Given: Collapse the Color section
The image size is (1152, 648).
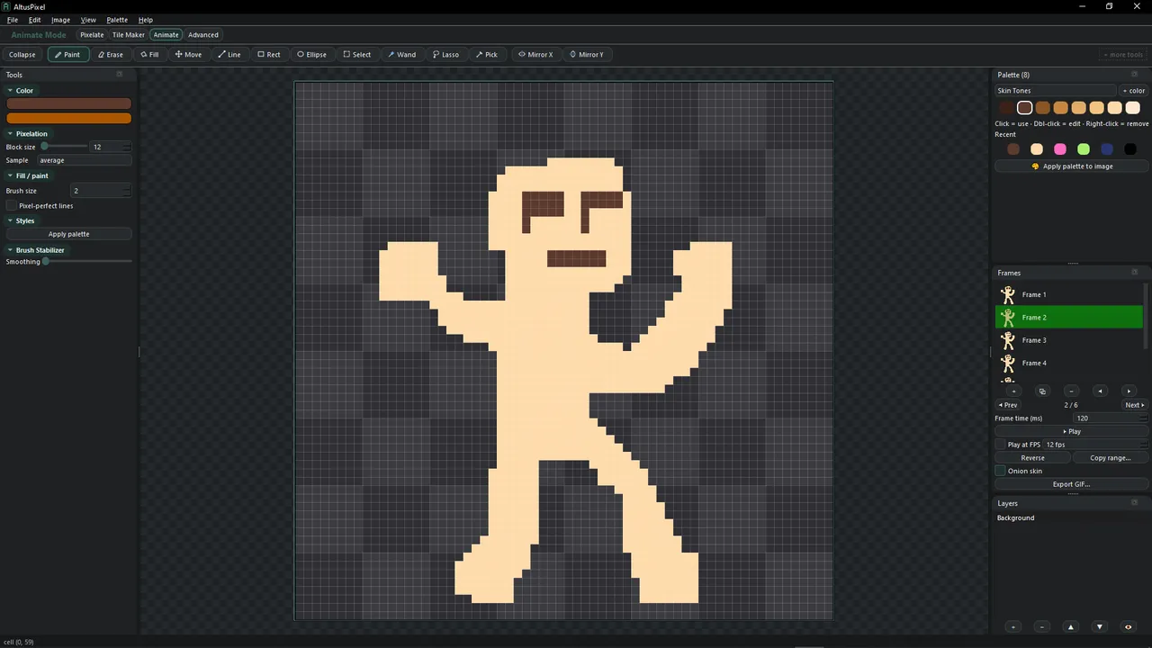Looking at the screenshot, I should [20, 91].
